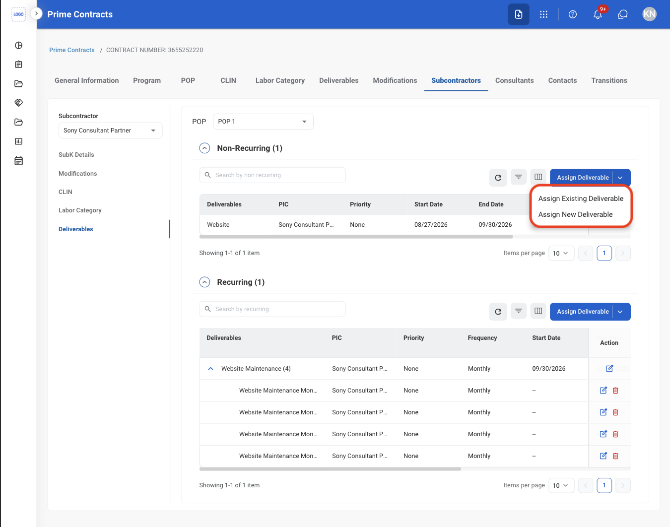
Task: Open filter for Non-Recurring deliverables
Action: point(519,177)
